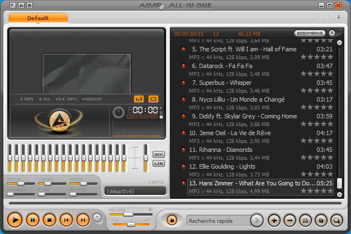The width and height of the screenshot is (351, 234).
Task: Click the playlist scroll up arrow
Action: pos(339,43)
